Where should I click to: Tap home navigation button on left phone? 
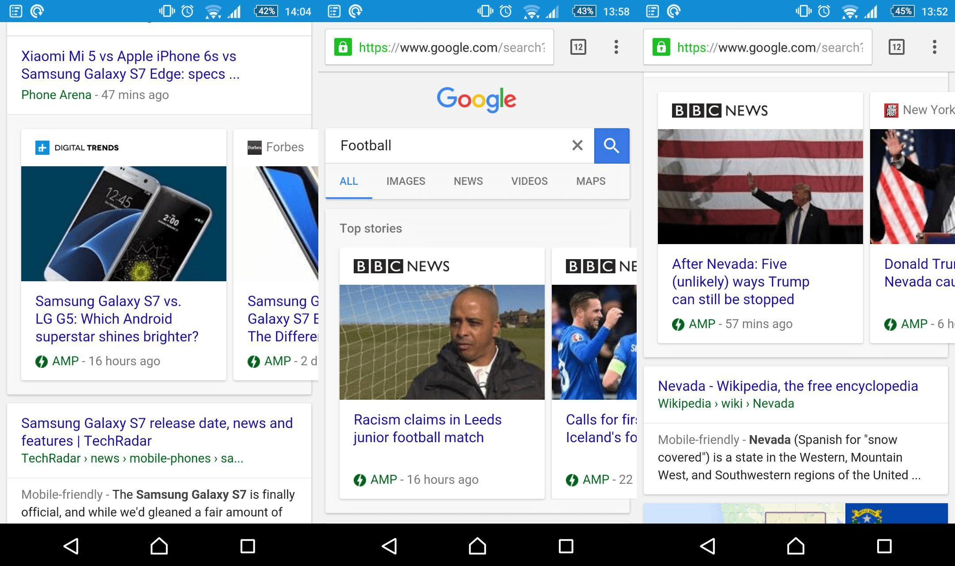(x=159, y=546)
